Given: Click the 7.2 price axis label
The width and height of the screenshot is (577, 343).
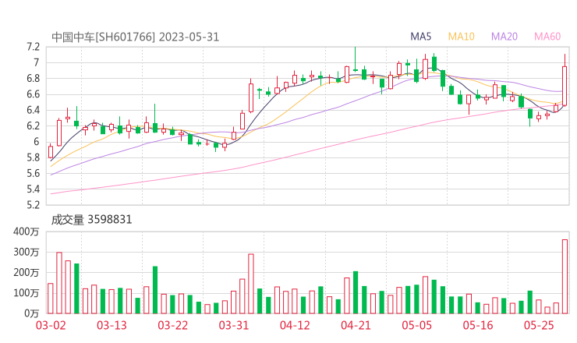Looking at the screenshot, I should (x=33, y=47).
